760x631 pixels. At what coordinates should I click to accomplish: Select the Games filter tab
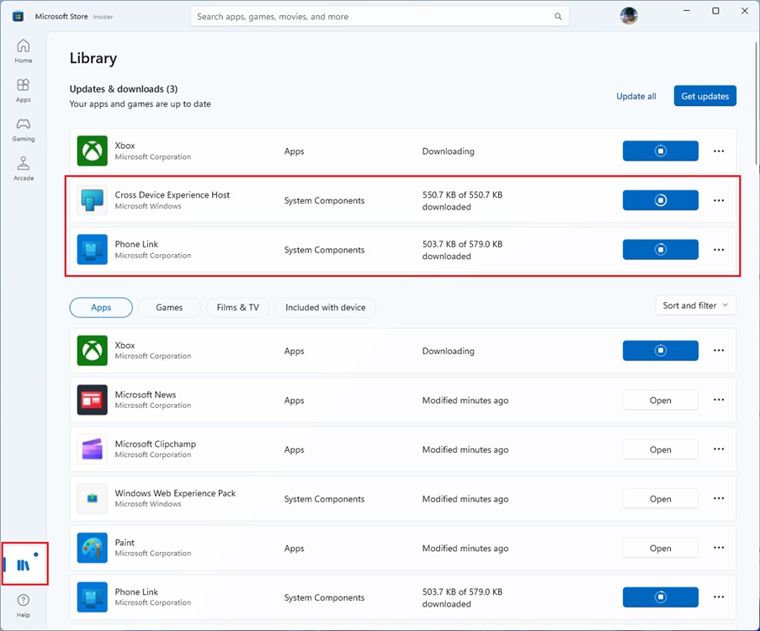click(169, 308)
